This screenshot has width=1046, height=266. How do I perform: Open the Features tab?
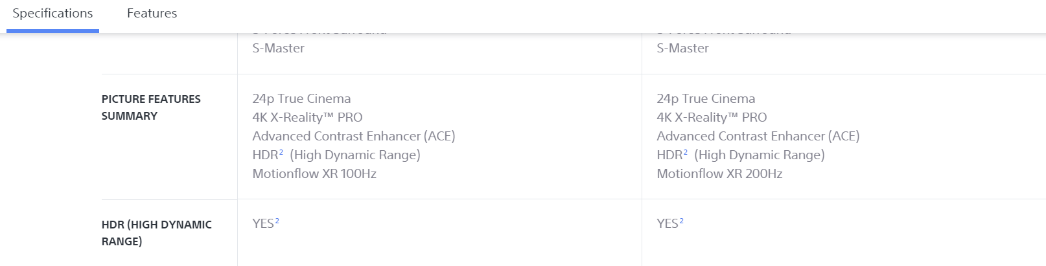[x=152, y=14]
